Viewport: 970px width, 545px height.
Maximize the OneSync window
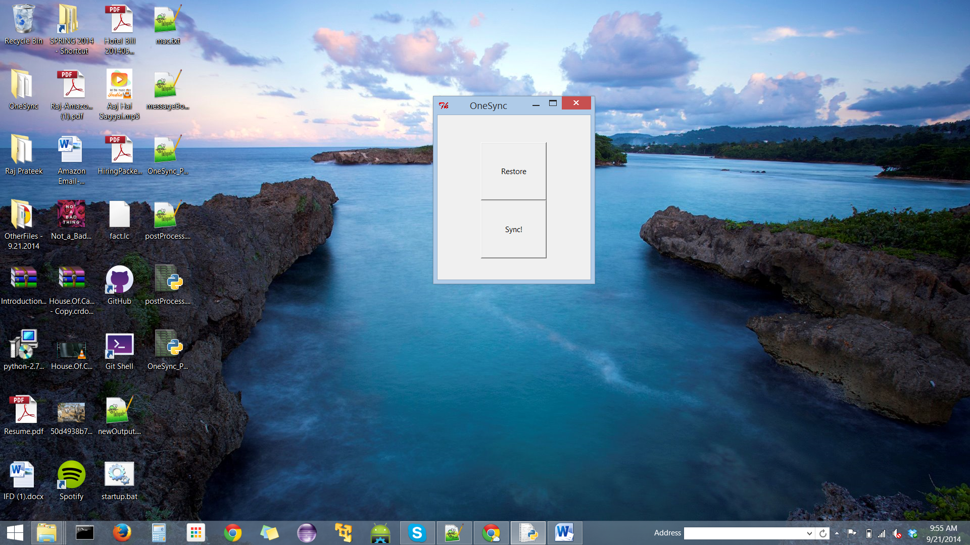click(x=553, y=103)
